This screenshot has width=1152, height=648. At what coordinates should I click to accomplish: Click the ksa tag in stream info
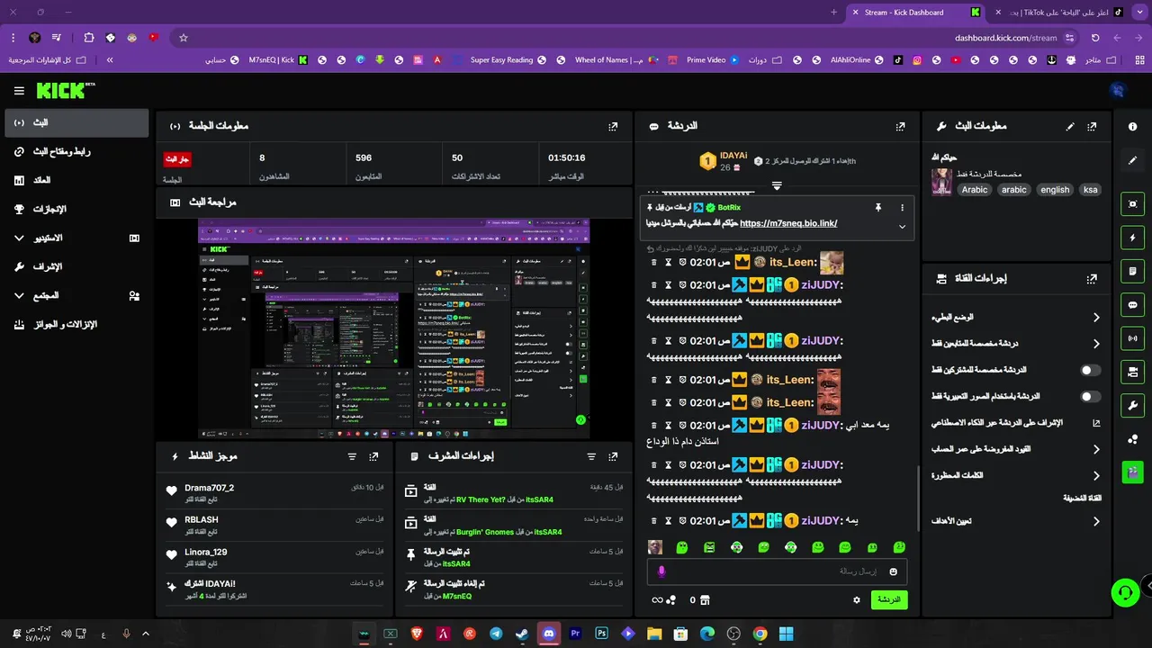(1091, 190)
